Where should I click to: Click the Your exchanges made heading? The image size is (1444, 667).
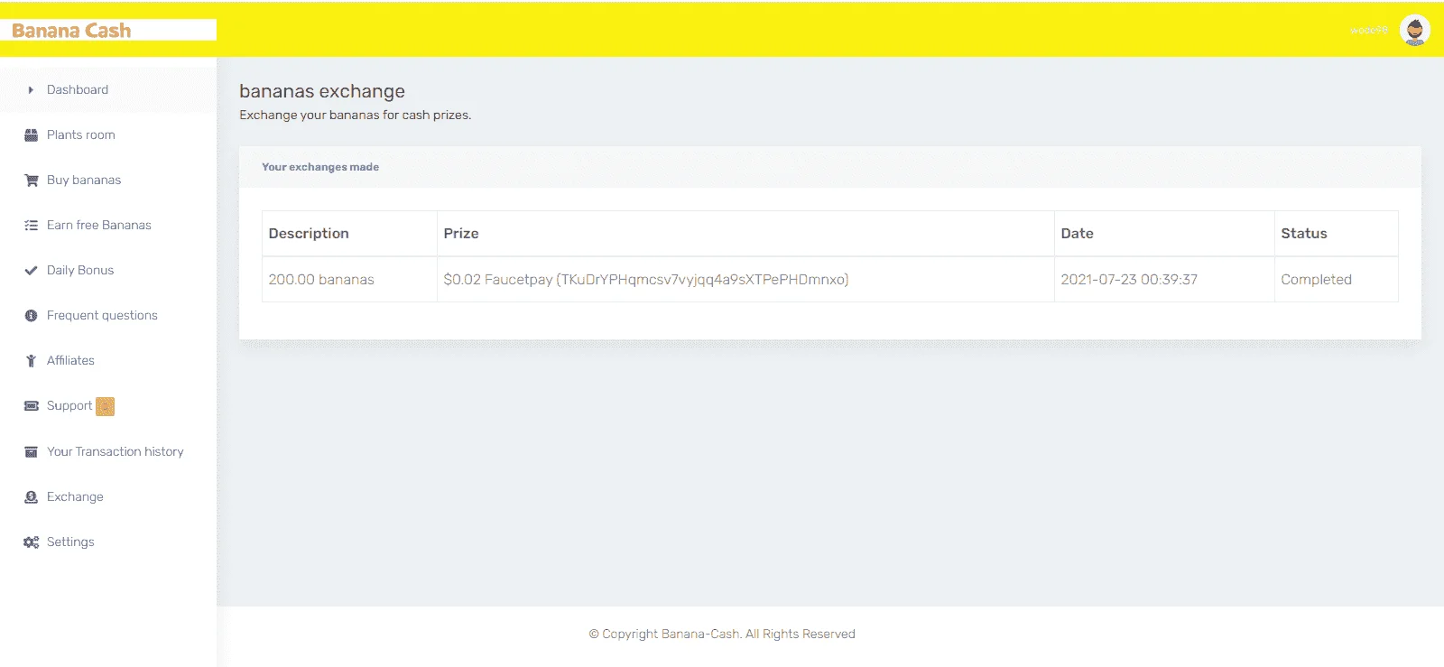[320, 167]
